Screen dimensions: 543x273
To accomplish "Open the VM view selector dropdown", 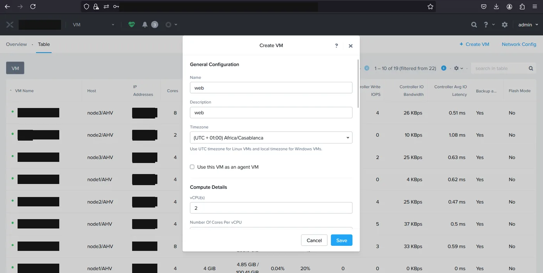I will (x=94, y=24).
